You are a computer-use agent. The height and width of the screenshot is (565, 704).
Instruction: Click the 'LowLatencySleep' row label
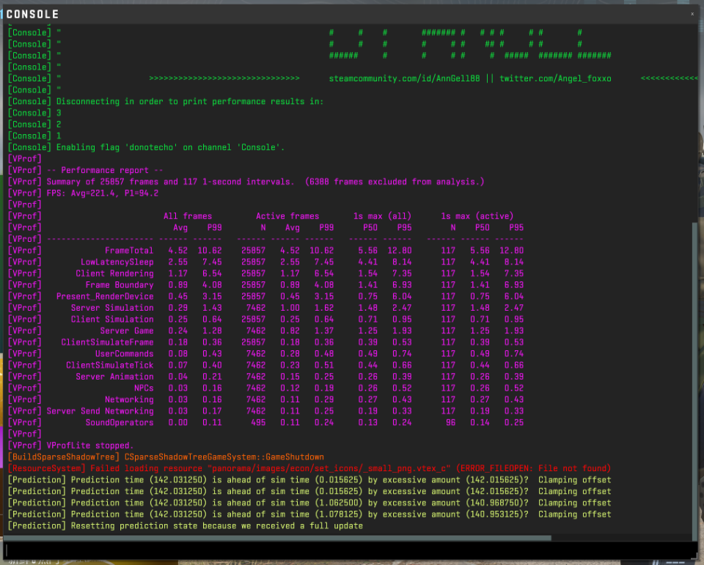117,262
